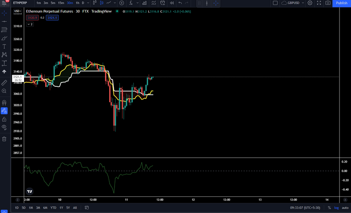Viewport: 351px width, 213px height.
Task: Select the 1M date range
Action: coord(31,208)
